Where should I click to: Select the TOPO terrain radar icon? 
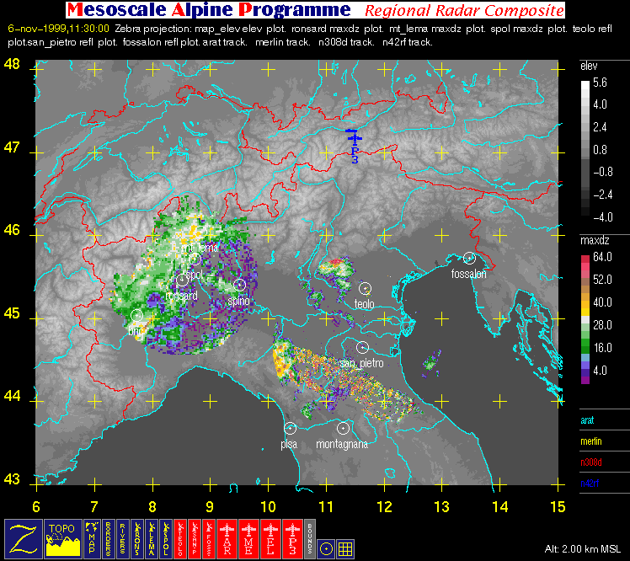(x=62, y=539)
